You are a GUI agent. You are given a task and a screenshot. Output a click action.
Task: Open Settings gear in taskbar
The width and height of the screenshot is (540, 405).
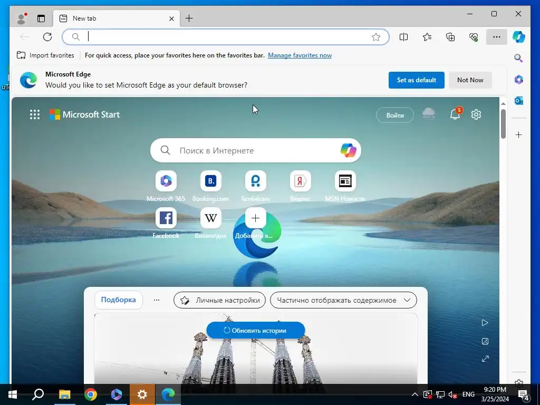(142, 394)
